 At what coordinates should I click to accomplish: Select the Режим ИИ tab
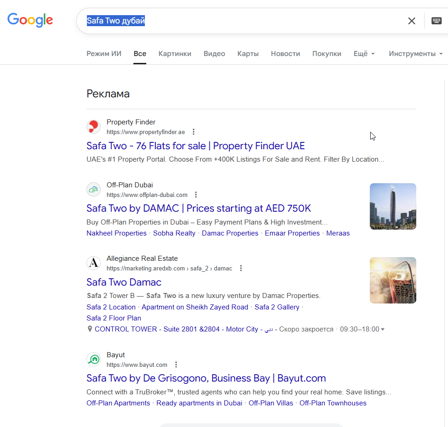tap(104, 54)
